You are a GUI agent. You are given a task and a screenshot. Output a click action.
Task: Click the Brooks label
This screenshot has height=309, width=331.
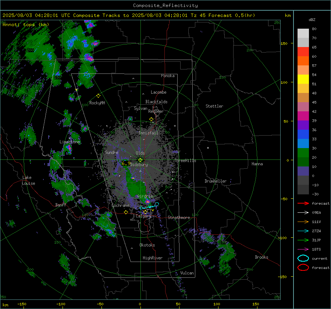point(261,257)
